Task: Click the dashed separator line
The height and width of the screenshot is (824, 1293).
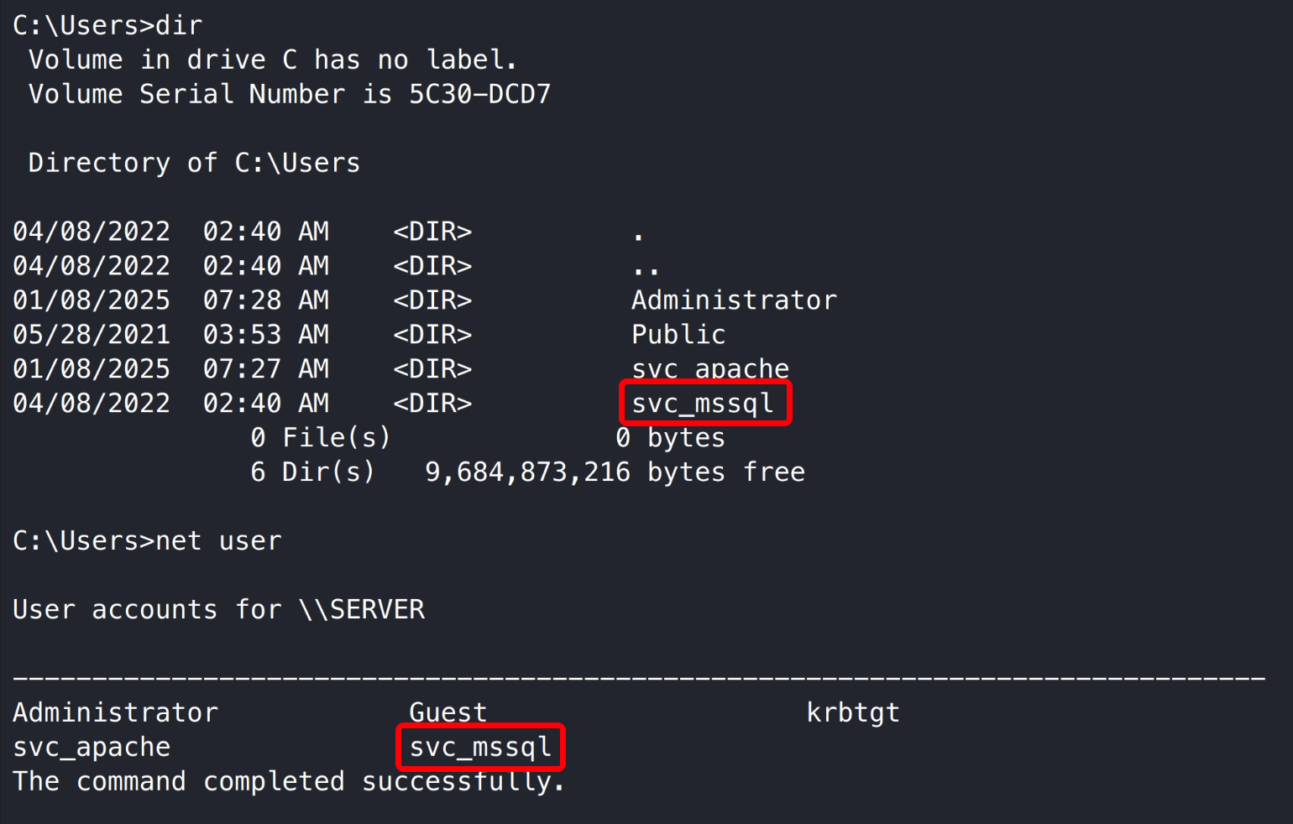Action: click(638, 677)
